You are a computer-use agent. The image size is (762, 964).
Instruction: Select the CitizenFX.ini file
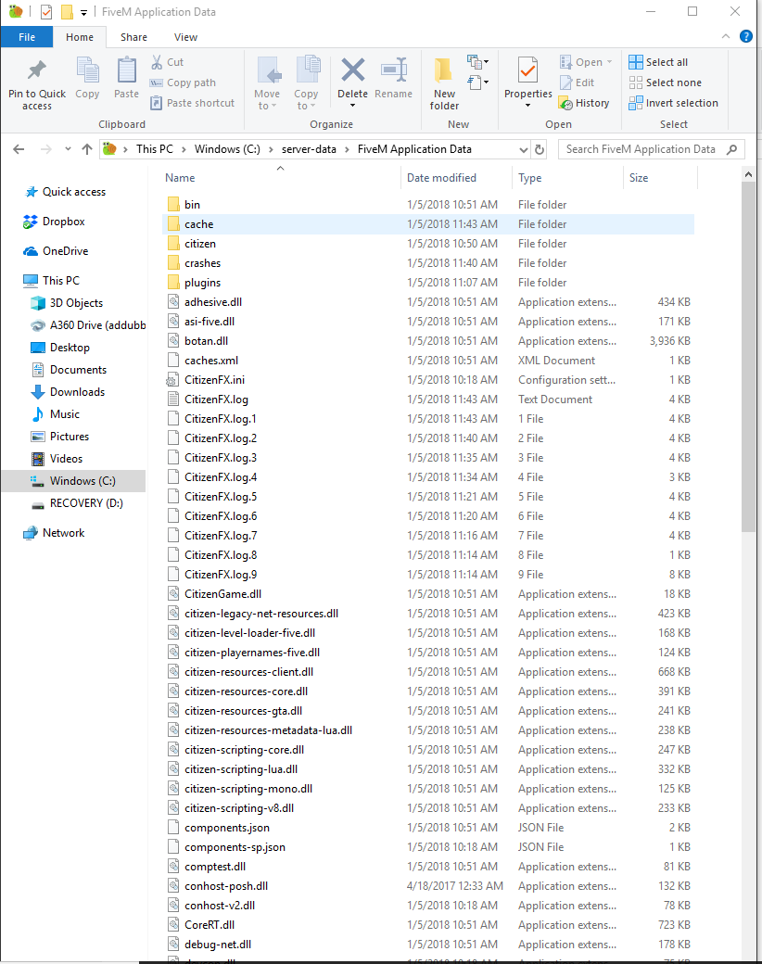click(x=428, y=380)
